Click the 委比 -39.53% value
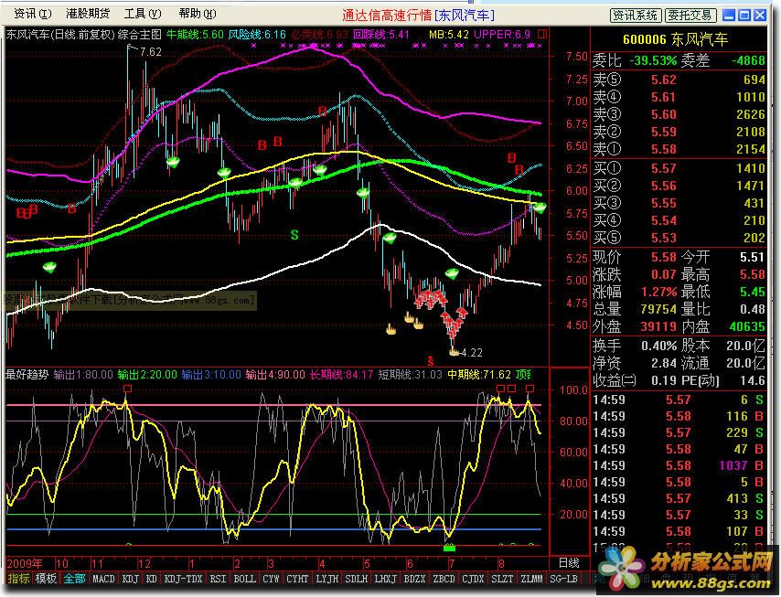The image size is (781, 597). [653, 60]
